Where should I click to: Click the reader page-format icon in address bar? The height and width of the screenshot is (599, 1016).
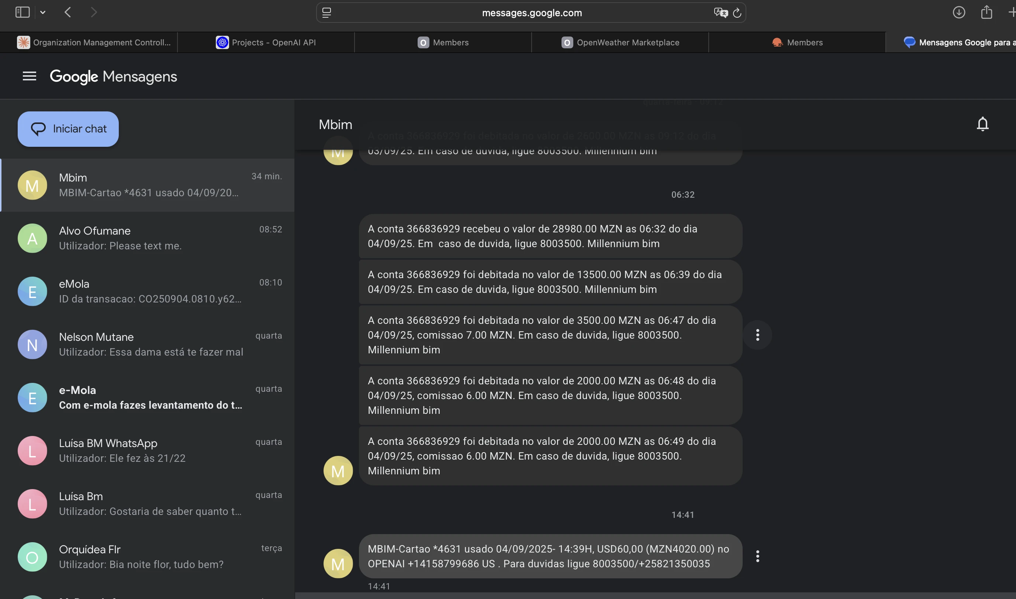[x=326, y=13]
